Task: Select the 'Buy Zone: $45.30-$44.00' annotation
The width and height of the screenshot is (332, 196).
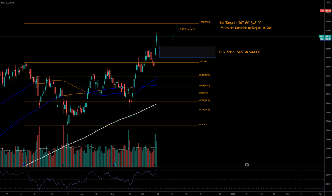Action: tap(240, 52)
